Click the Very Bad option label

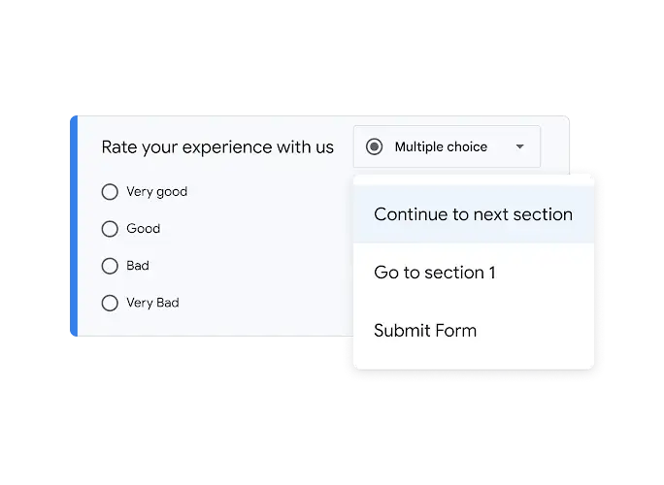pos(152,303)
